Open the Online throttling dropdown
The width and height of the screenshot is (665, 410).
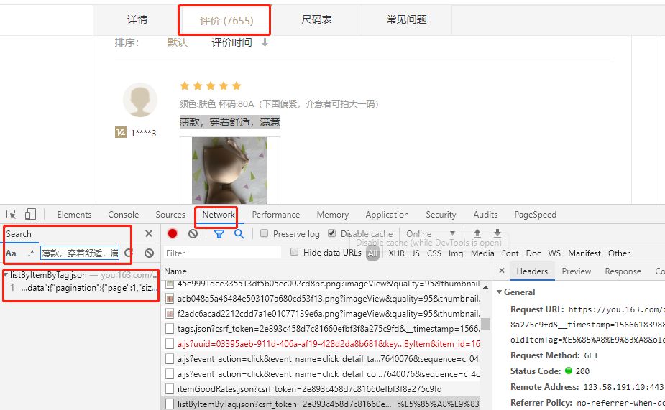(431, 234)
